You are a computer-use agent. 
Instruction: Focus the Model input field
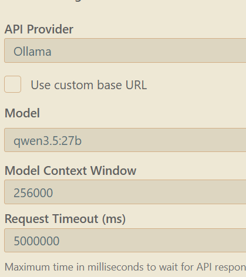click(125, 140)
